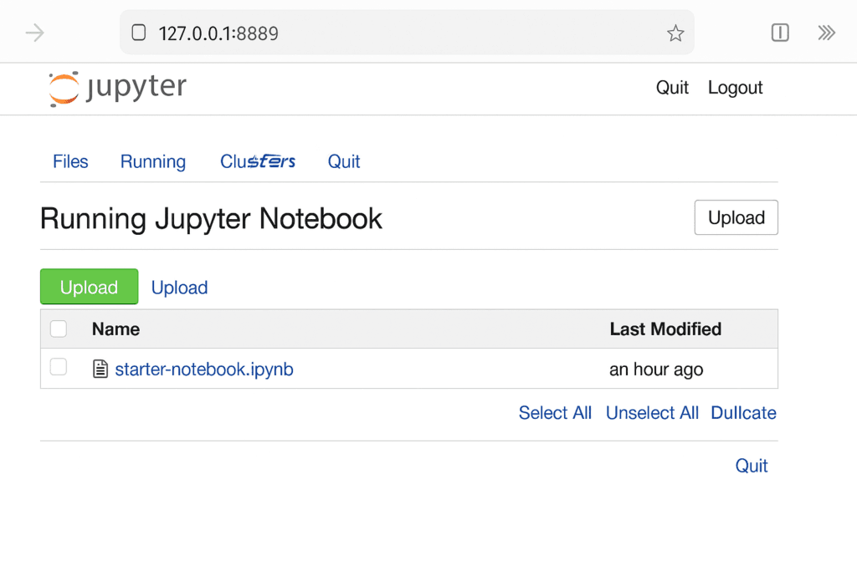
Task: Click the notebook file icon beside starter-notebook.ipynb
Action: coord(100,369)
